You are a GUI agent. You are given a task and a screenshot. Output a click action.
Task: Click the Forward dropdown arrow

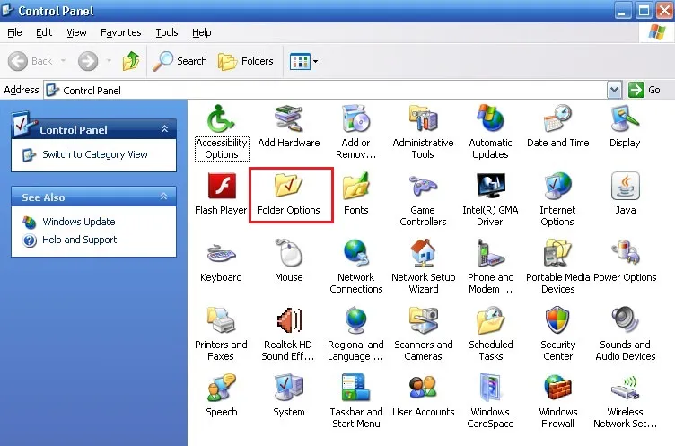109,61
